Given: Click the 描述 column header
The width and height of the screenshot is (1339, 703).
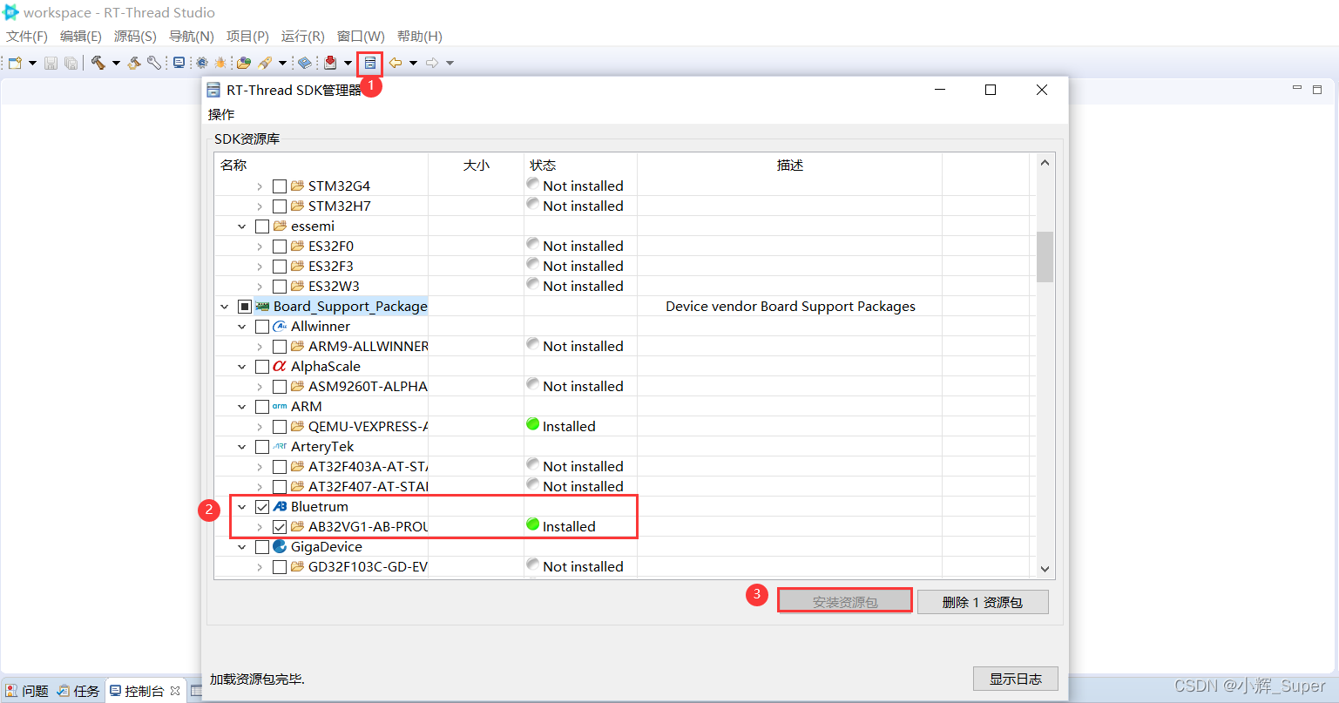Looking at the screenshot, I should tap(790, 165).
